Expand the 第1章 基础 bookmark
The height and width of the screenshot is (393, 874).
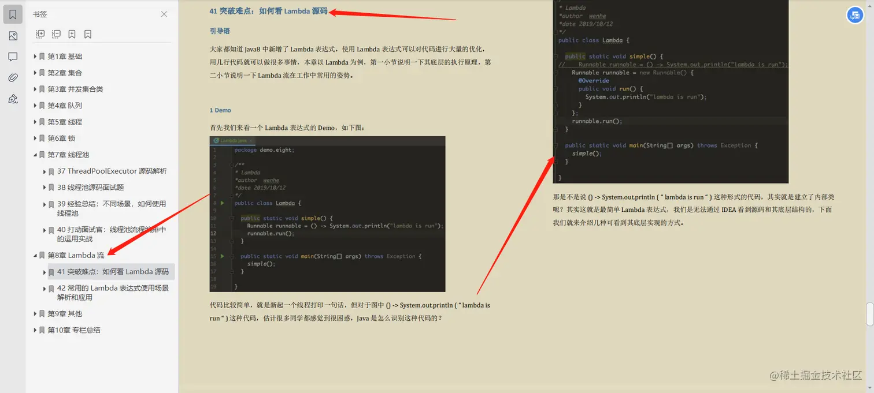(x=35, y=57)
